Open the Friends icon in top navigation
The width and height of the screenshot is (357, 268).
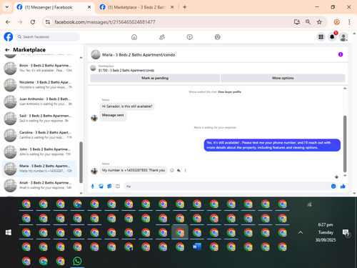pyautogui.click(x=162, y=37)
